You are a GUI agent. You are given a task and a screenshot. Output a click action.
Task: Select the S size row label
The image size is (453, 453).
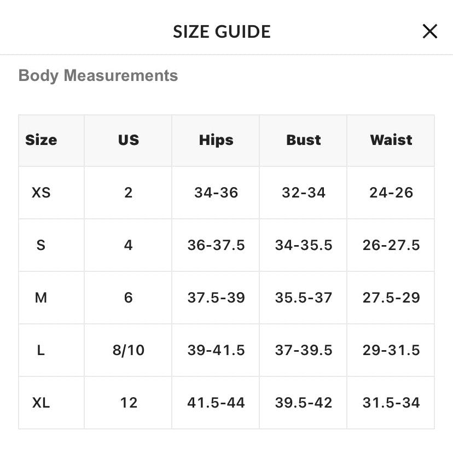point(41,245)
